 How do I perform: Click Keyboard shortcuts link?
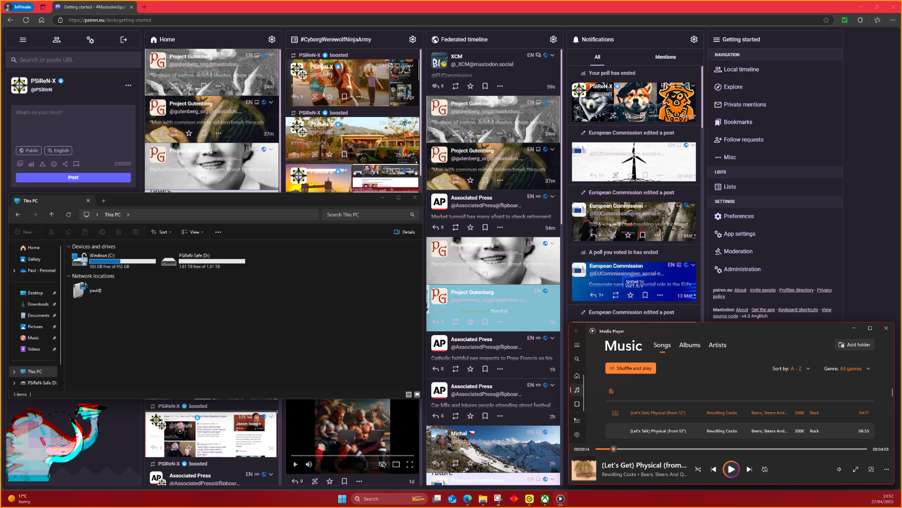pyautogui.click(x=798, y=310)
